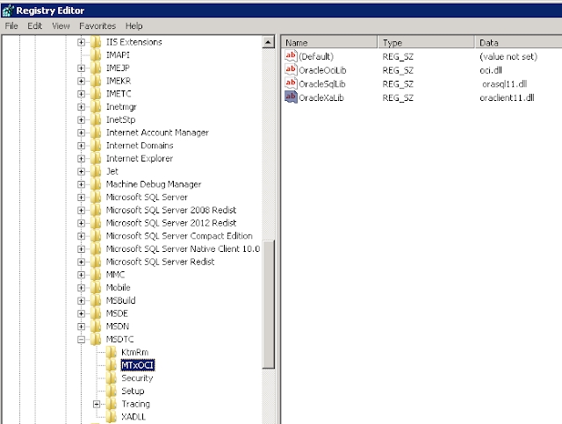This screenshot has height=424, width=562.
Task: Click the IIS Extensions folder icon
Action: coord(96,42)
